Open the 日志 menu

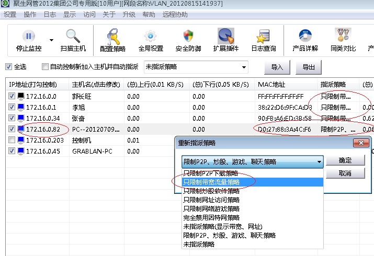pos(50,15)
